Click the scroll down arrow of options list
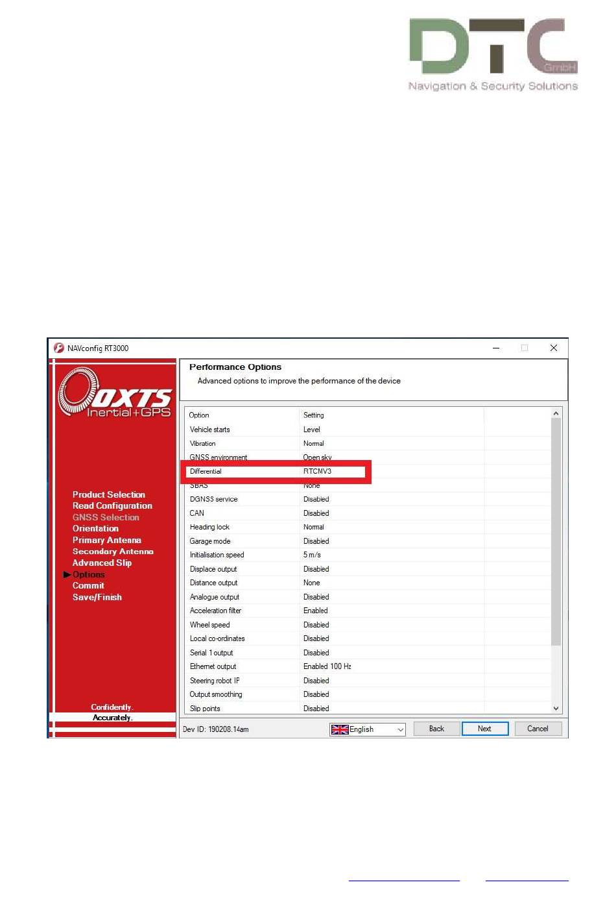The height and width of the screenshot is (900, 616). pos(556,709)
